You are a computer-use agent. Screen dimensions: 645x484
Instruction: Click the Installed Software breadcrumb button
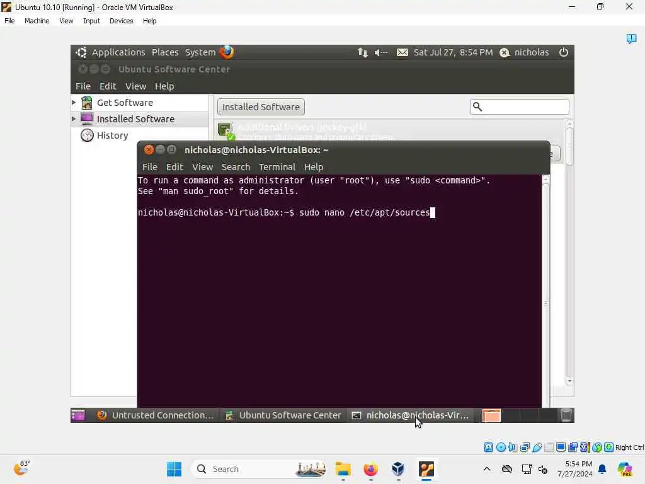261,107
